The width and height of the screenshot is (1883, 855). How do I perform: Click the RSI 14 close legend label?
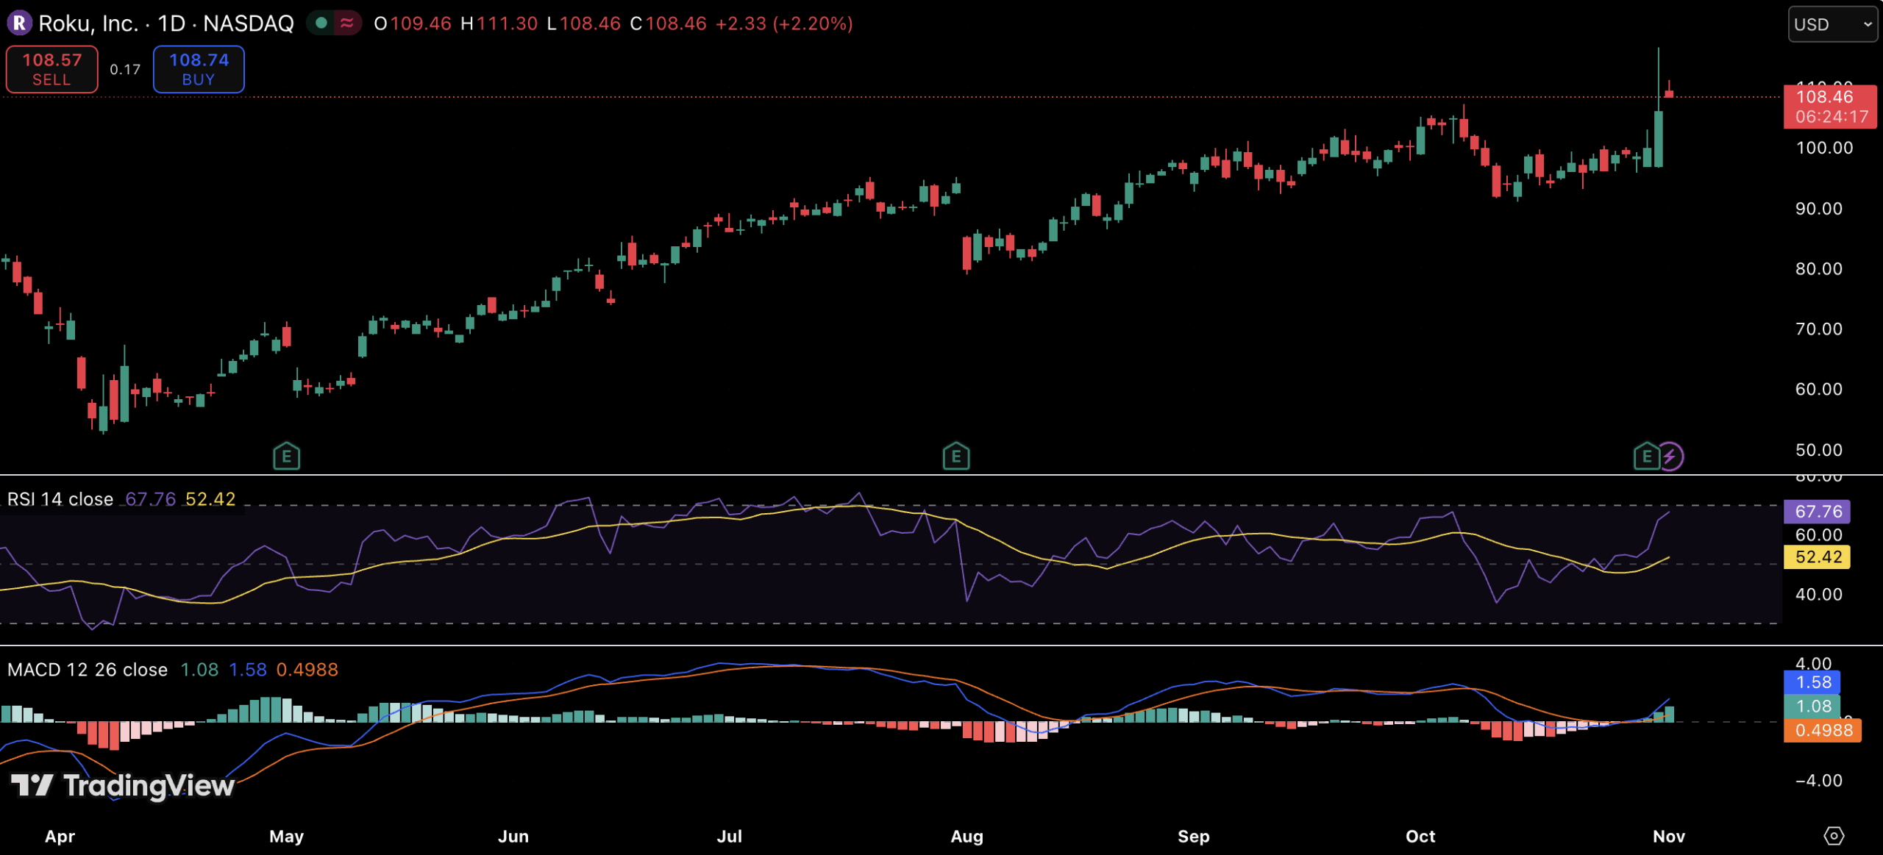[x=60, y=499]
